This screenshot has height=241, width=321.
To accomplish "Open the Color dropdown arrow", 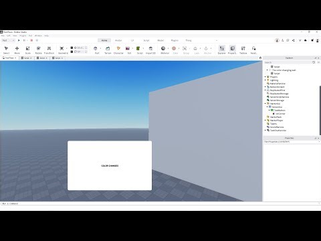I will [x=179, y=48].
